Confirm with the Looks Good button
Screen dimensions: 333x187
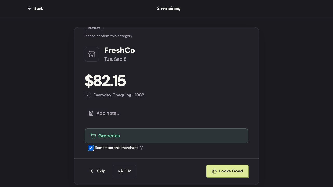pos(227,171)
